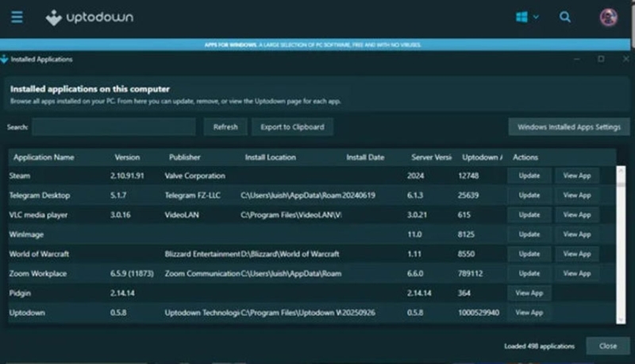Image resolution: width=635 pixels, height=364 pixels.
Task: View App page for WinImage
Action: [x=577, y=234]
